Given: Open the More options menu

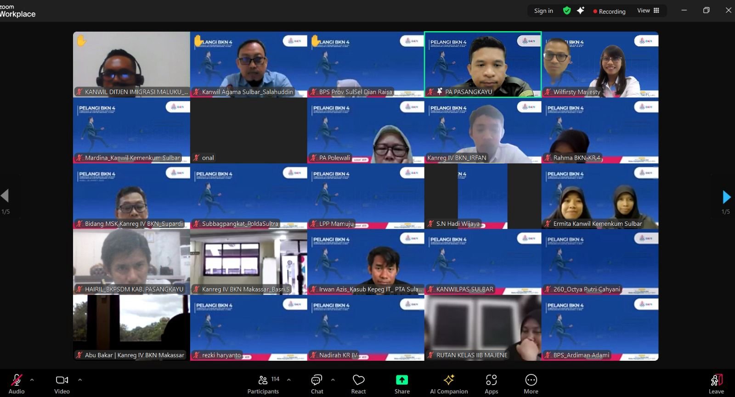Looking at the screenshot, I should click(531, 384).
